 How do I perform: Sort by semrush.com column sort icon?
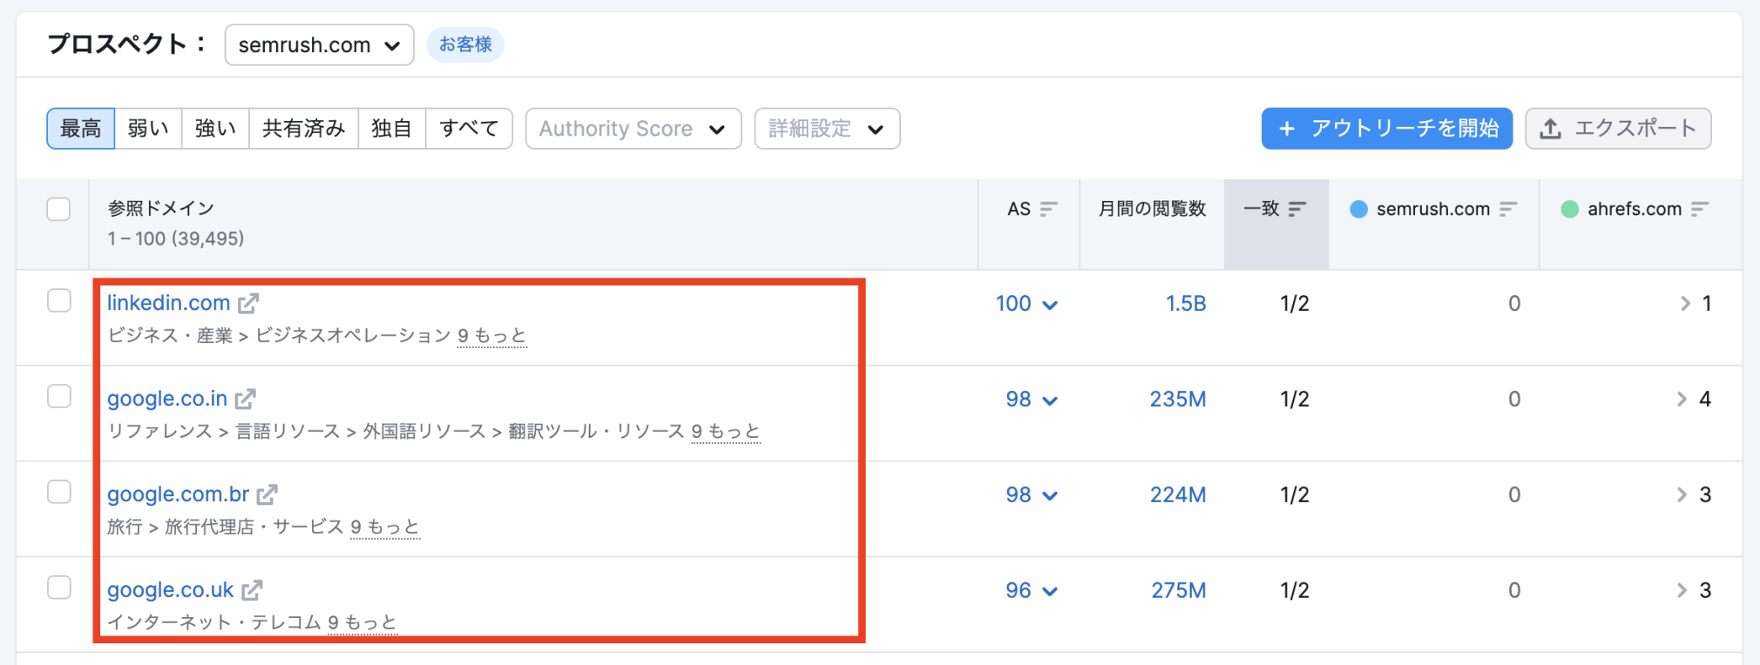click(x=1508, y=209)
